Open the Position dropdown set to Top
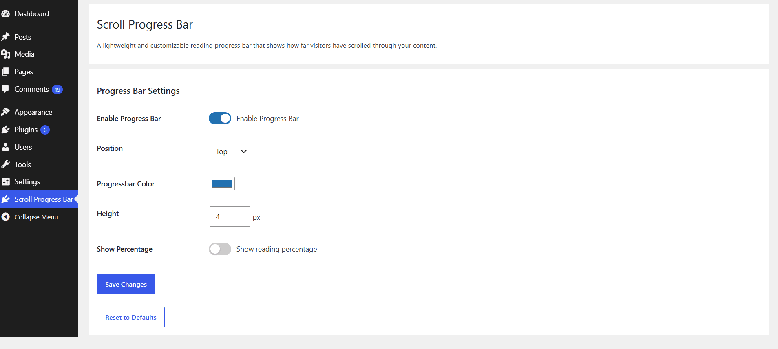This screenshot has height=349, width=778. point(231,151)
